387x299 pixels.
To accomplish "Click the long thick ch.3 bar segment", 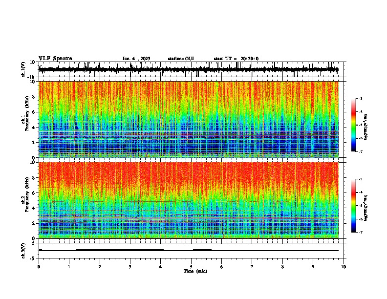I will pyautogui.click(x=120, y=250).
